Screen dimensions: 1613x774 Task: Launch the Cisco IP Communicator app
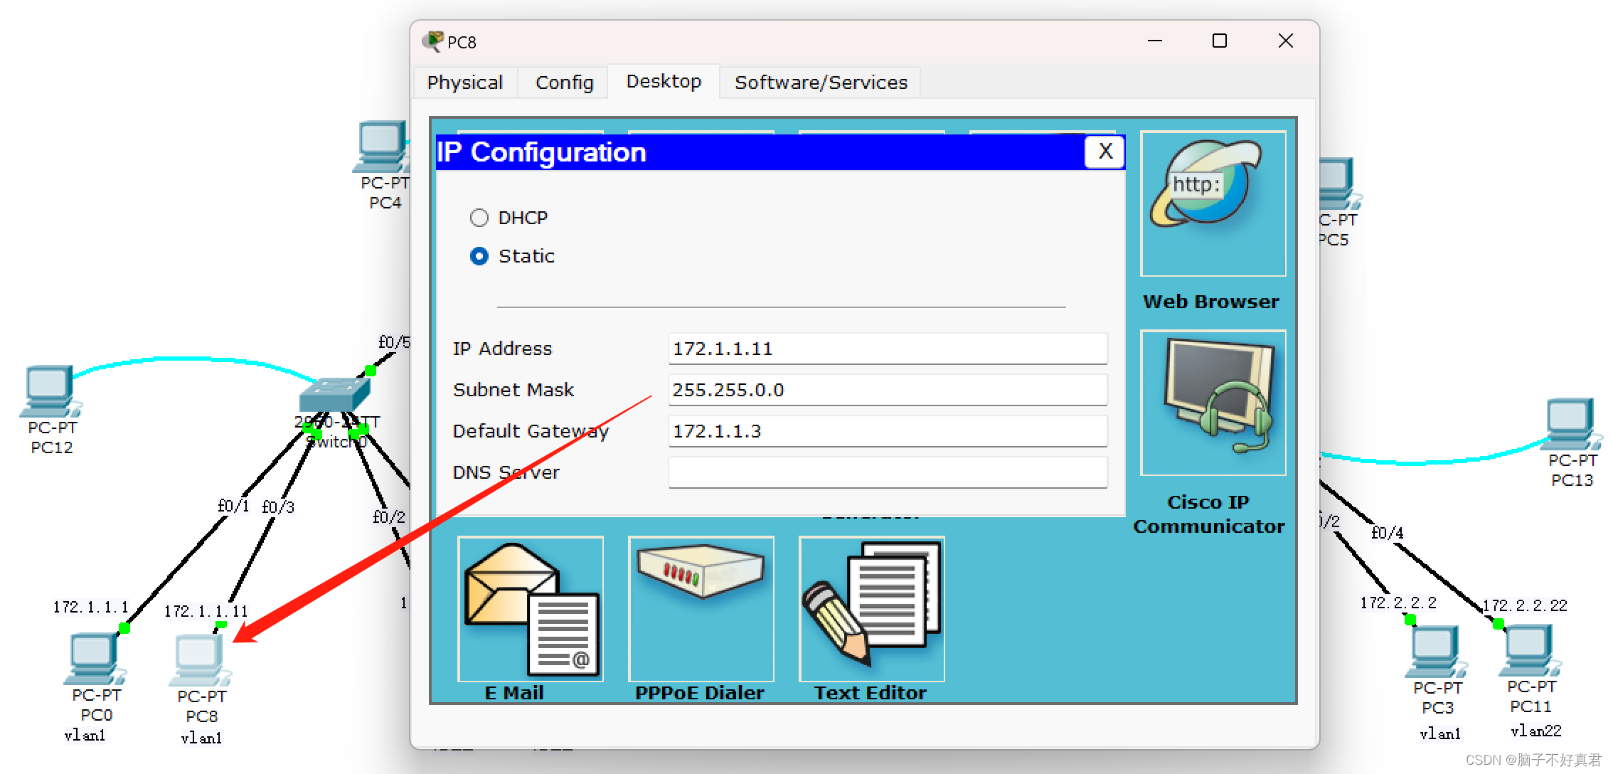tap(1213, 403)
